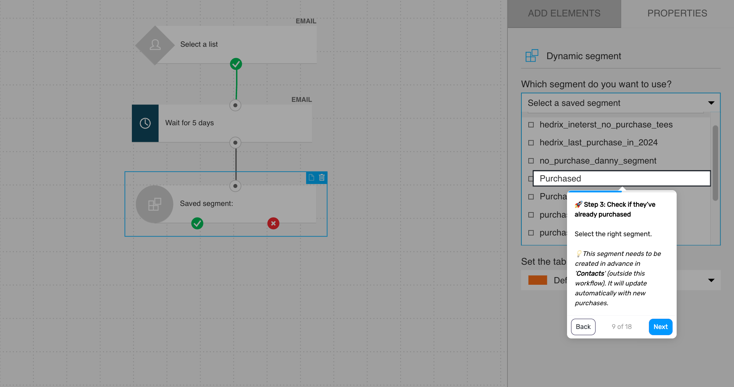Select the Saved segment node label

point(206,204)
